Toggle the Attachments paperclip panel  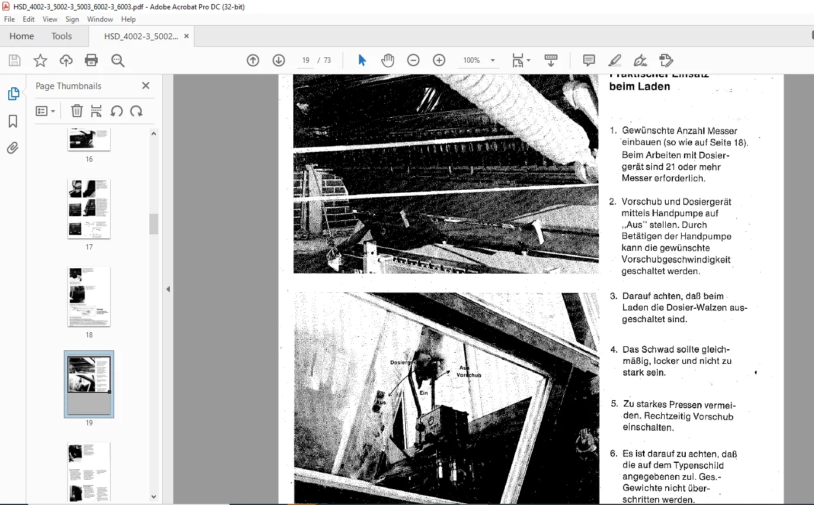click(13, 148)
